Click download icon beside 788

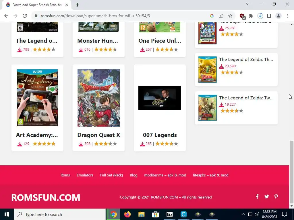point(20,50)
